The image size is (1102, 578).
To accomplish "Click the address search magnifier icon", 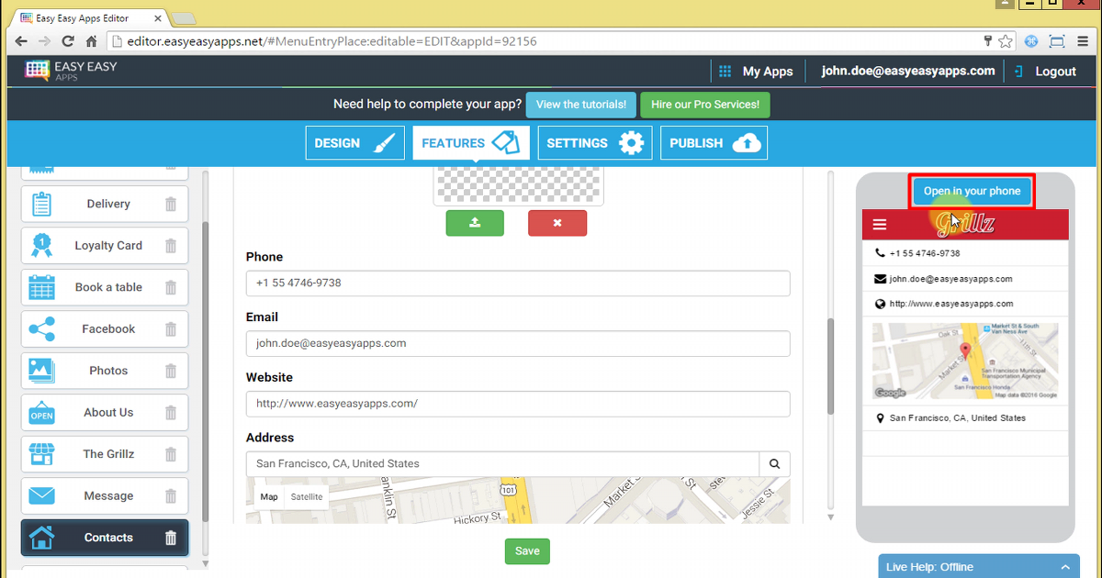I will click(774, 464).
